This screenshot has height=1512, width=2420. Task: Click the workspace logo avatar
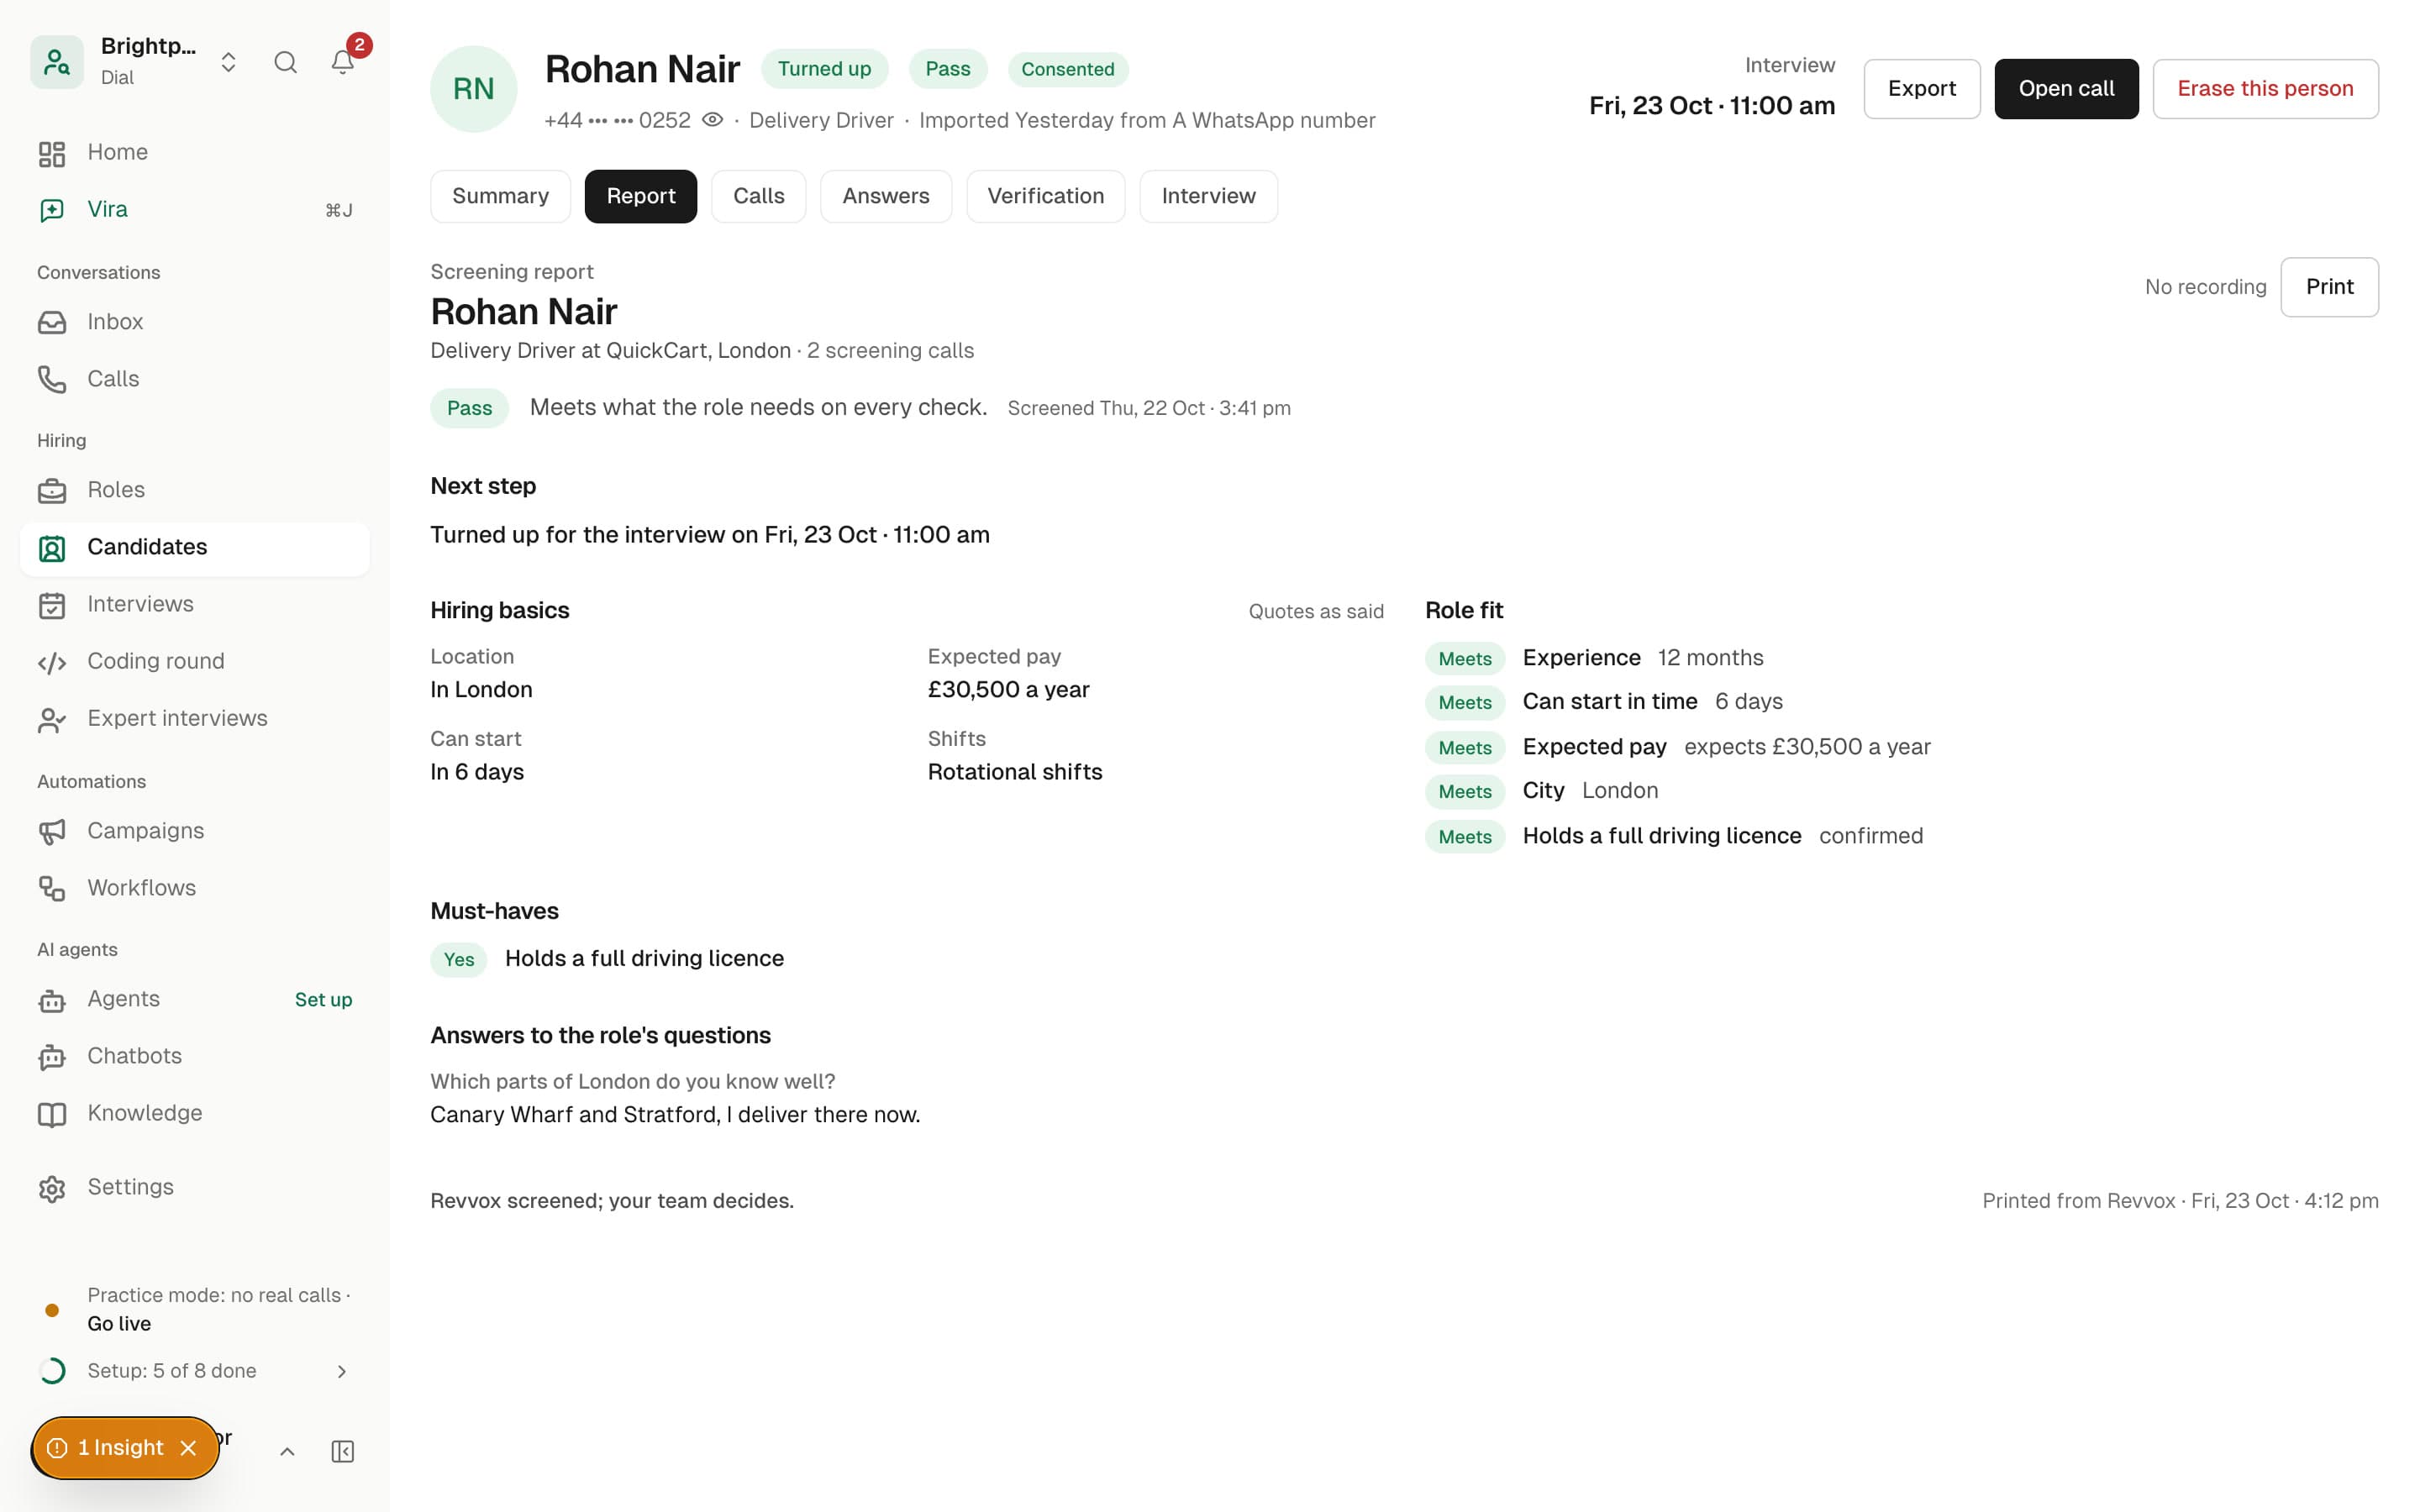(x=57, y=62)
